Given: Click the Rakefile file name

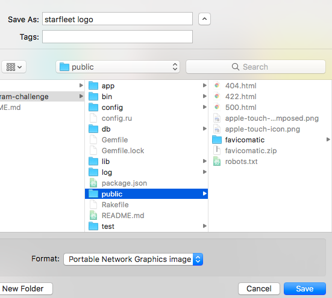Looking at the screenshot, I should (115, 205).
